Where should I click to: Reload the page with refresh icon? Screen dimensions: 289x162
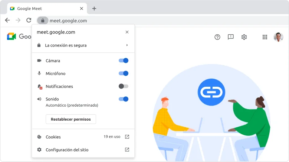[x=29, y=20]
